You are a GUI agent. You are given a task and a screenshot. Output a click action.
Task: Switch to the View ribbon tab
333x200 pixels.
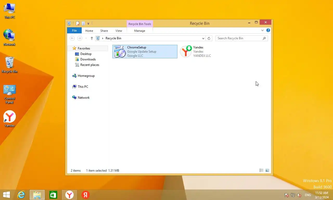click(x=119, y=31)
